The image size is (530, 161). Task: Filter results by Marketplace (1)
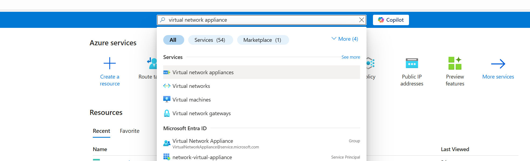click(263, 40)
